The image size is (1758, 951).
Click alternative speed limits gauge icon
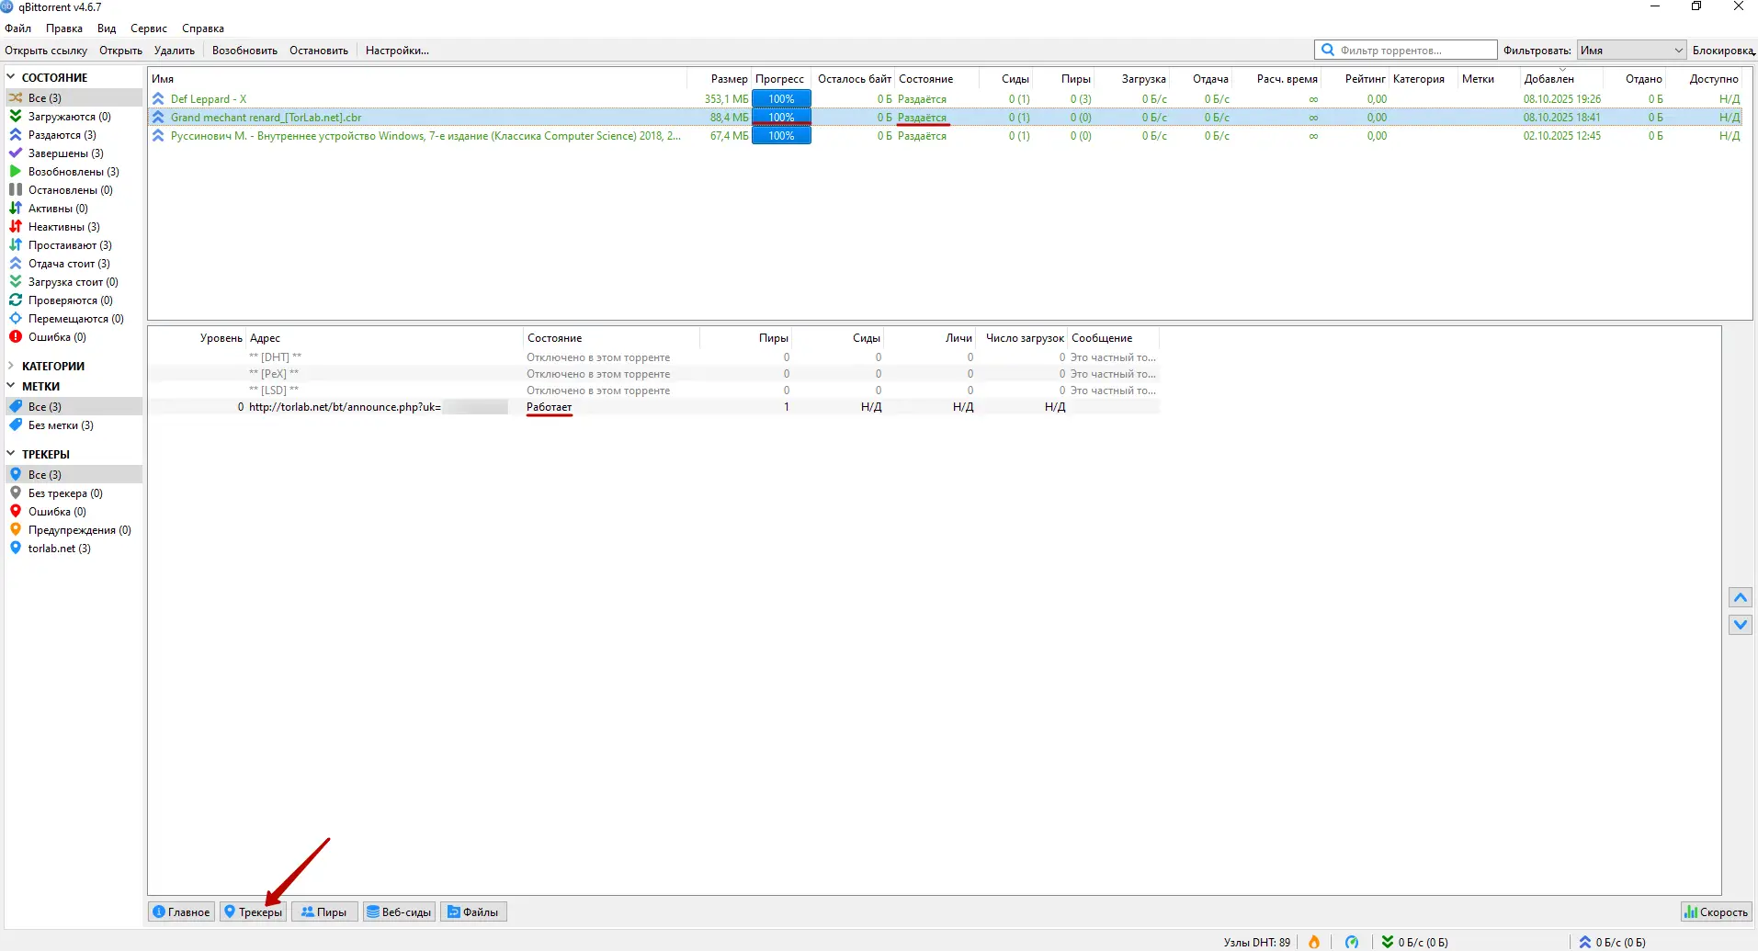pyautogui.click(x=1352, y=942)
